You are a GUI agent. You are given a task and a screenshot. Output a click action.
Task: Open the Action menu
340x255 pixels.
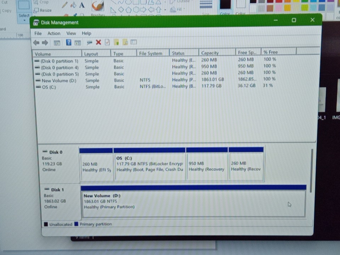click(54, 33)
